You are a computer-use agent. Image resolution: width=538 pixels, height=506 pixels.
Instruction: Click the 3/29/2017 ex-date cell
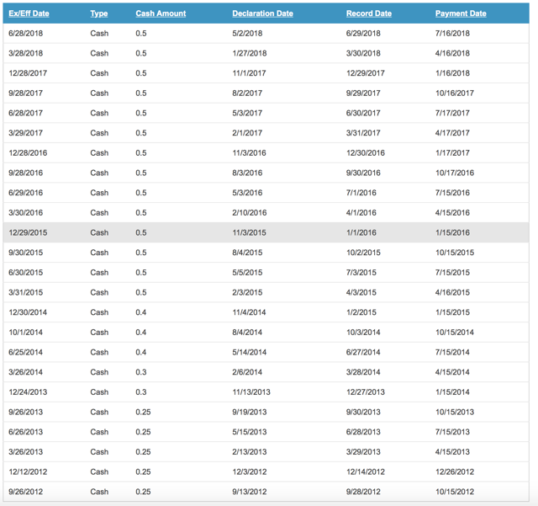pos(26,133)
